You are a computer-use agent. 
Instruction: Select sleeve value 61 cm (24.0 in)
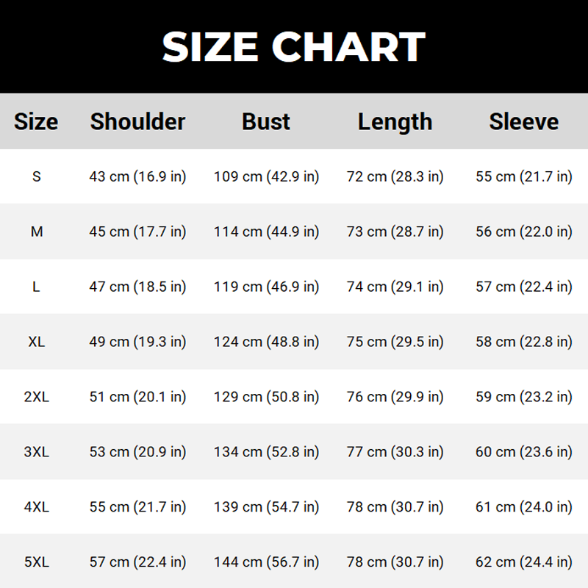523,507
